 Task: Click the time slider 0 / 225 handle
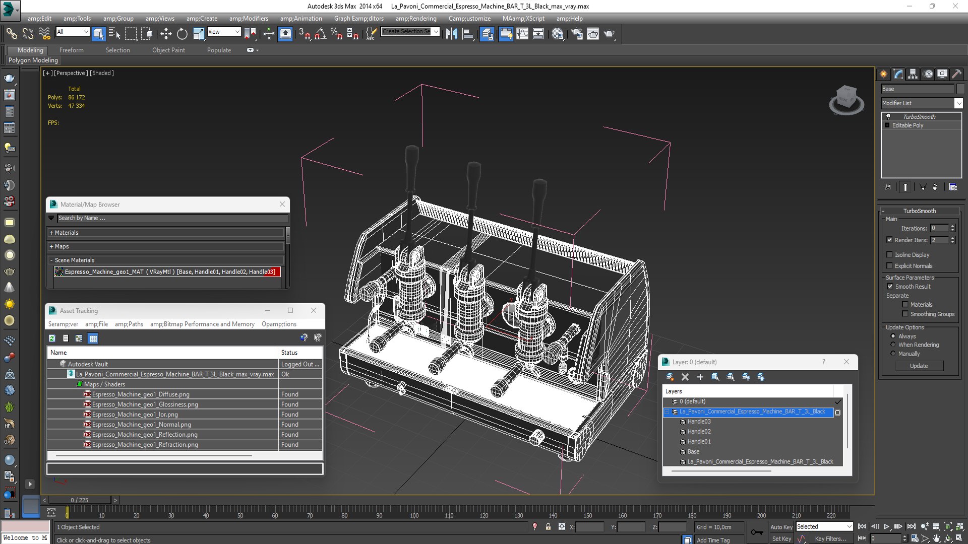point(79,500)
